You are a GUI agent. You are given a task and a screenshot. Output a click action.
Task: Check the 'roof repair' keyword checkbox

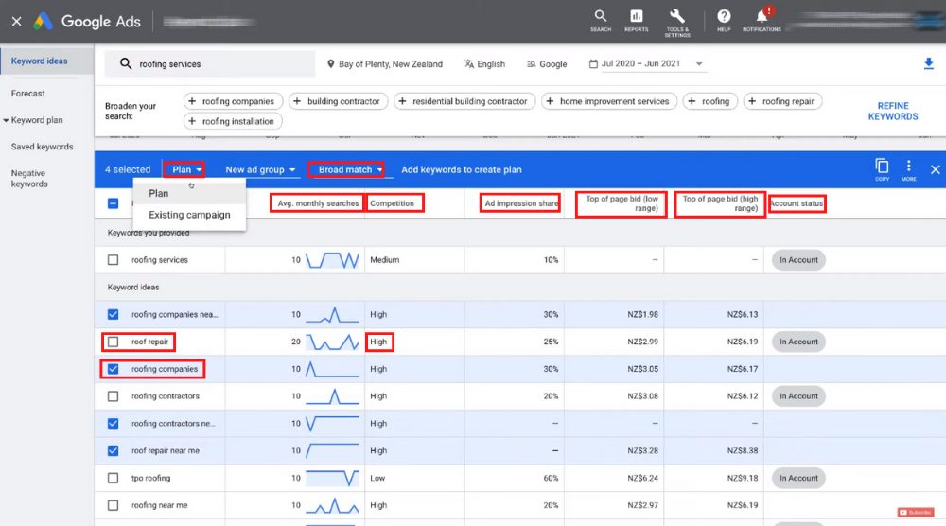point(113,342)
